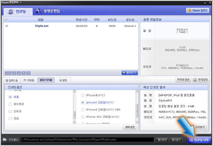Click the Daum 업로드 button
213x146 pixels.
pos(198,10)
